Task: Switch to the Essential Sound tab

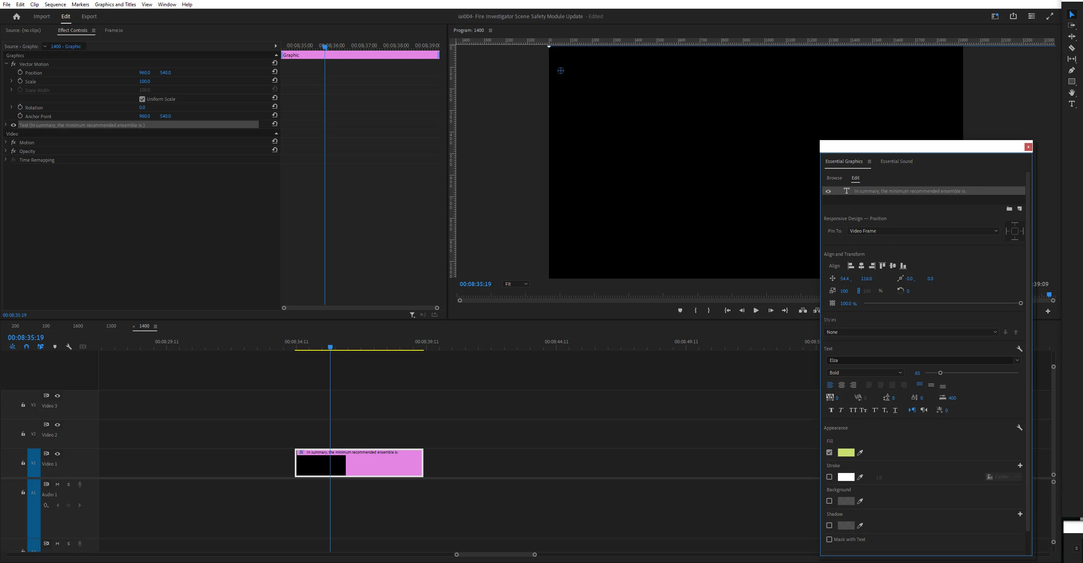Action: click(x=896, y=161)
